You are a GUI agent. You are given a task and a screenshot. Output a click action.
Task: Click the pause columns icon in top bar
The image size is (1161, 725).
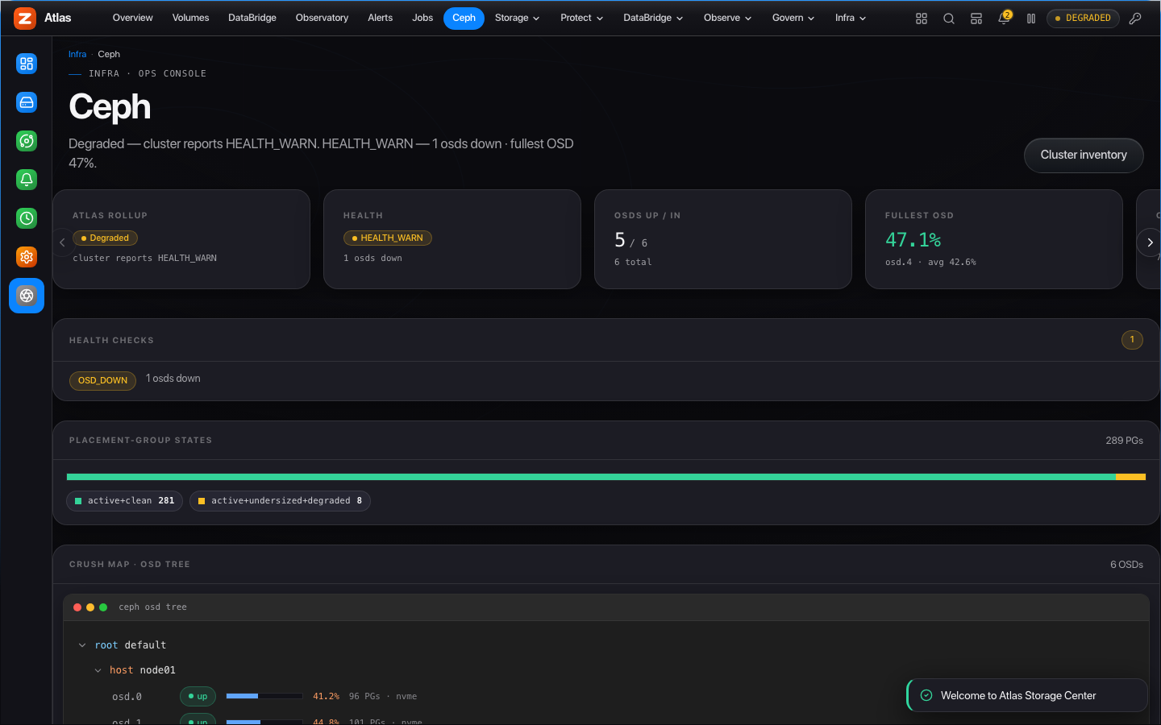[1031, 19]
